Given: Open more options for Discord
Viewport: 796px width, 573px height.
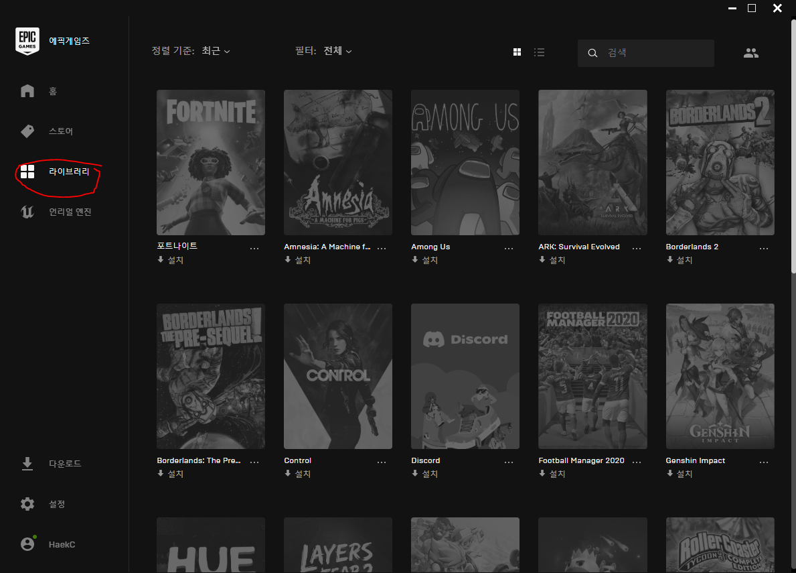Looking at the screenshot, I should coord(509,462).
